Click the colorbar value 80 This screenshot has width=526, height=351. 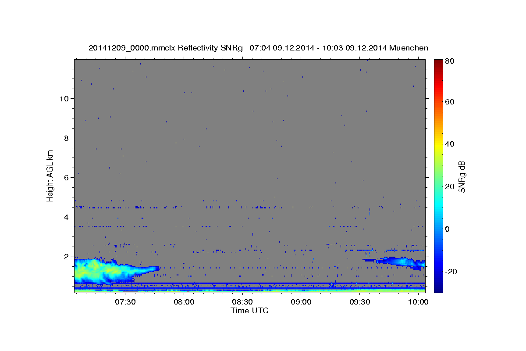pos(450,61)
